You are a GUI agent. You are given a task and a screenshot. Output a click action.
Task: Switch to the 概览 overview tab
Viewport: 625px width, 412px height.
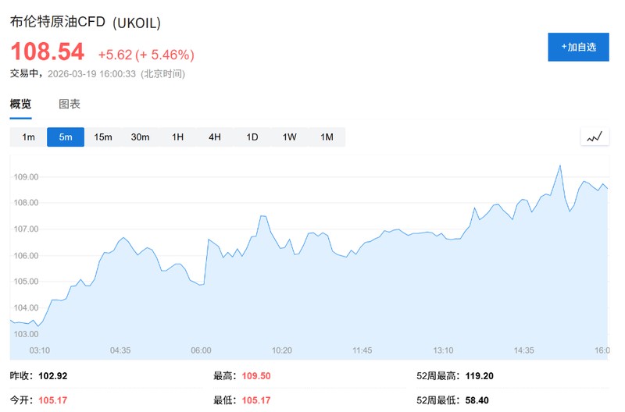21,105
